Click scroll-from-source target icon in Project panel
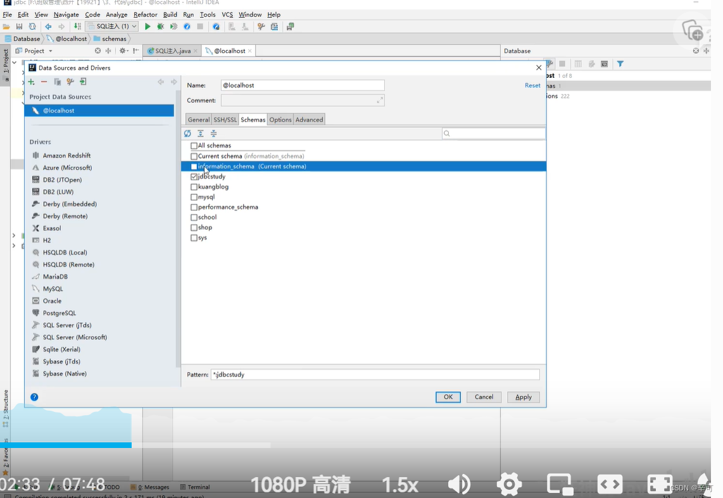723x498 pixels. coord(97,51)
